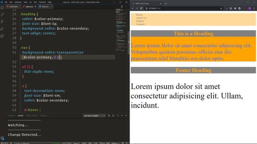The width and height of the screenshot is (257, 144).
Task: Open the Extensions view in activity bar
Action: coord(2,36)
